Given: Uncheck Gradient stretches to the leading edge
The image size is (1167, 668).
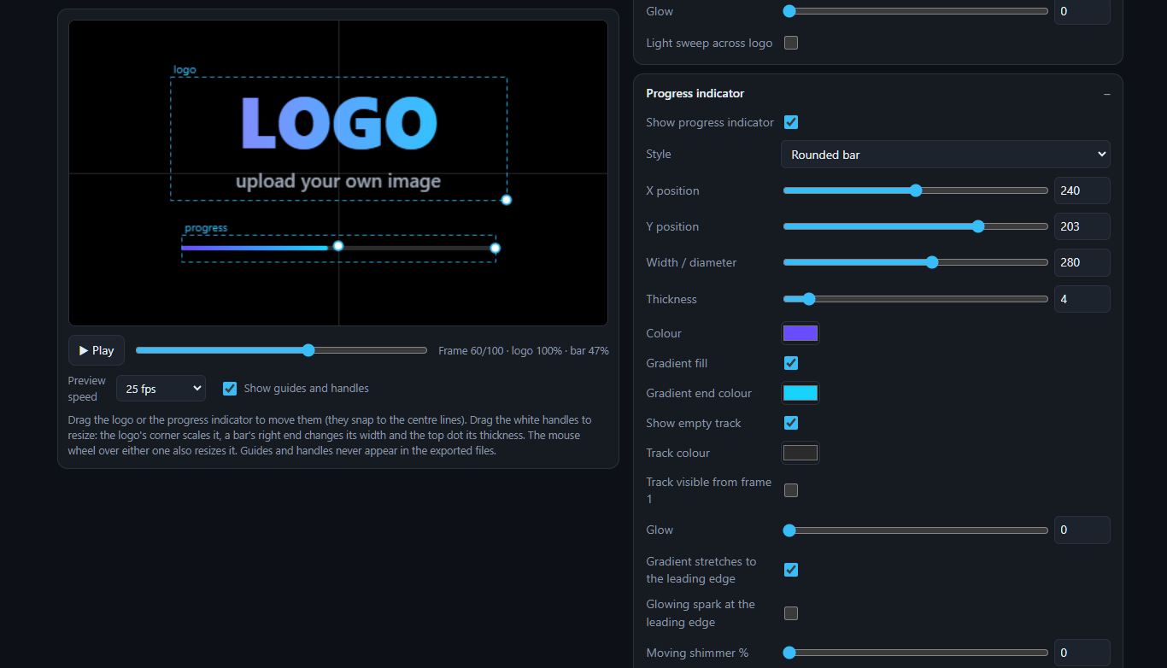Looking at the screenshot, I should pos(791,570).
